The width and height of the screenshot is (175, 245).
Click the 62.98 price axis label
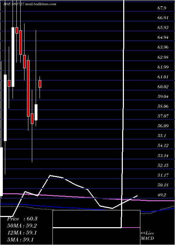click(163, 57)
